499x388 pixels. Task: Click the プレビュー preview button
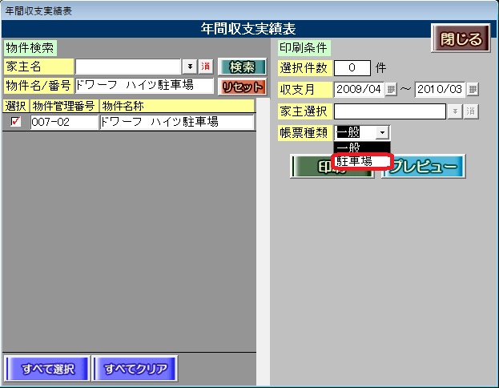coord(424,167)
